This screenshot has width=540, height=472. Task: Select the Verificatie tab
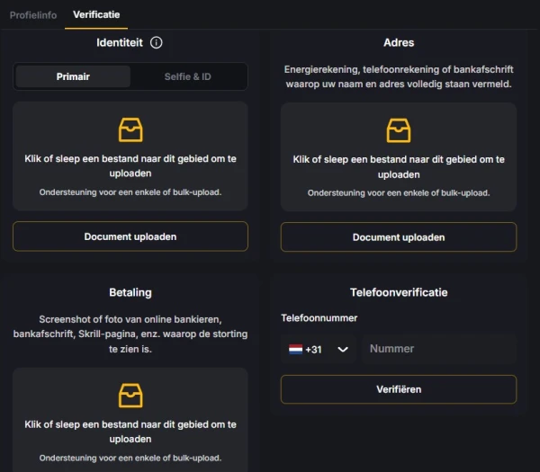(96, 14)
